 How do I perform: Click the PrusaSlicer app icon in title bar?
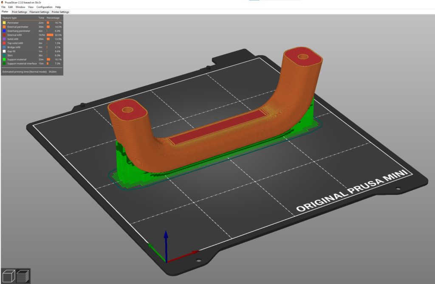click(2, 2)
